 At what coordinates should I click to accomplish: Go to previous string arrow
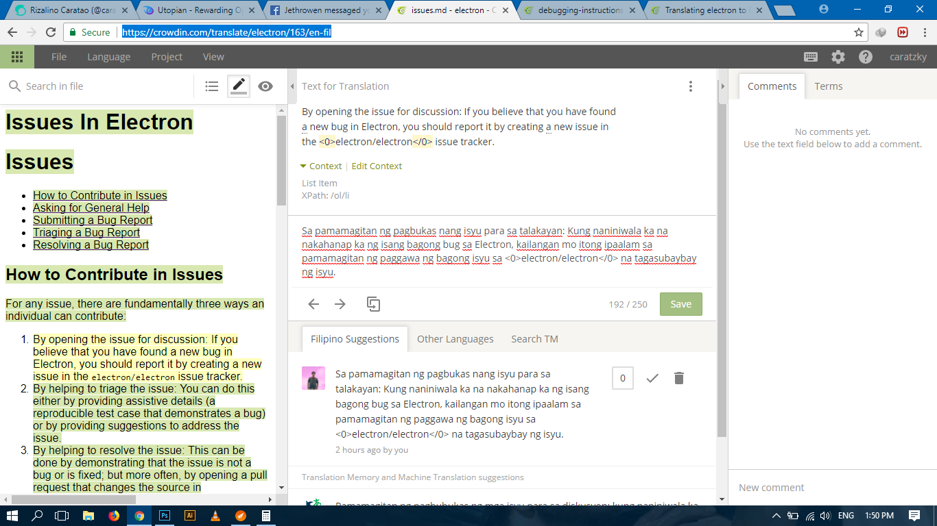(313, 304)
